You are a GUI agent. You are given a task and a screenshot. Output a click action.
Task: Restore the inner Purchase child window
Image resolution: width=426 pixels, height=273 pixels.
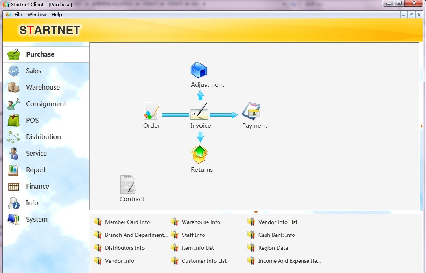411,15
